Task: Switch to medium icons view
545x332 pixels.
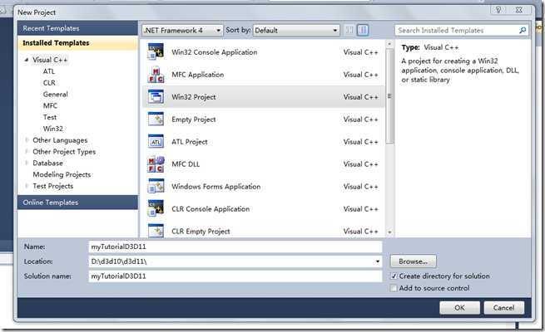Action: pos(363,30)
